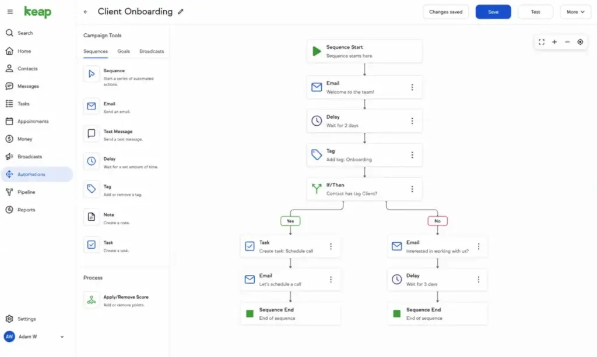Select the Sequence Start node

tap(364, 51)
